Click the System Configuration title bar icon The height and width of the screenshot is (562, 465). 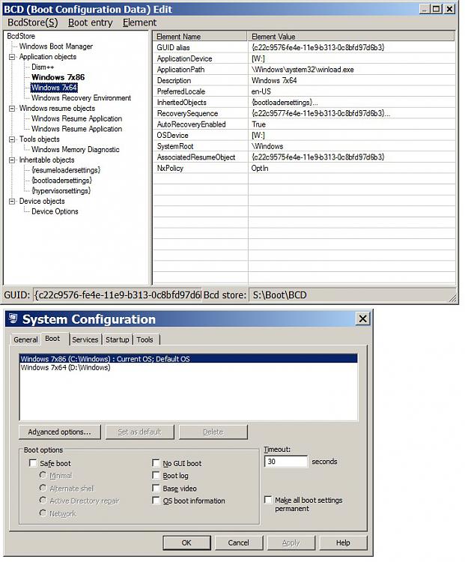13,318
